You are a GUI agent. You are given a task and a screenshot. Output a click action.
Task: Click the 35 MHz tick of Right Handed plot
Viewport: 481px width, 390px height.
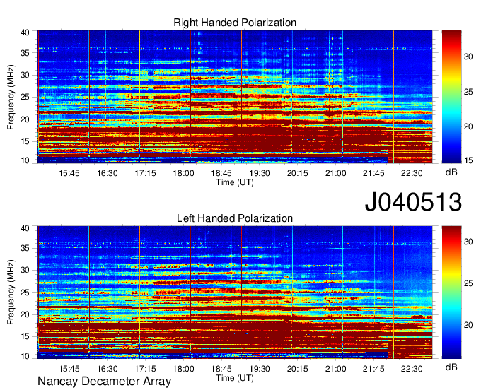click(x=25, y=53)
